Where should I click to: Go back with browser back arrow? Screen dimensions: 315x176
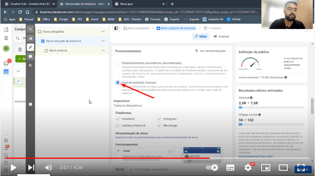[x=6, y=12]
